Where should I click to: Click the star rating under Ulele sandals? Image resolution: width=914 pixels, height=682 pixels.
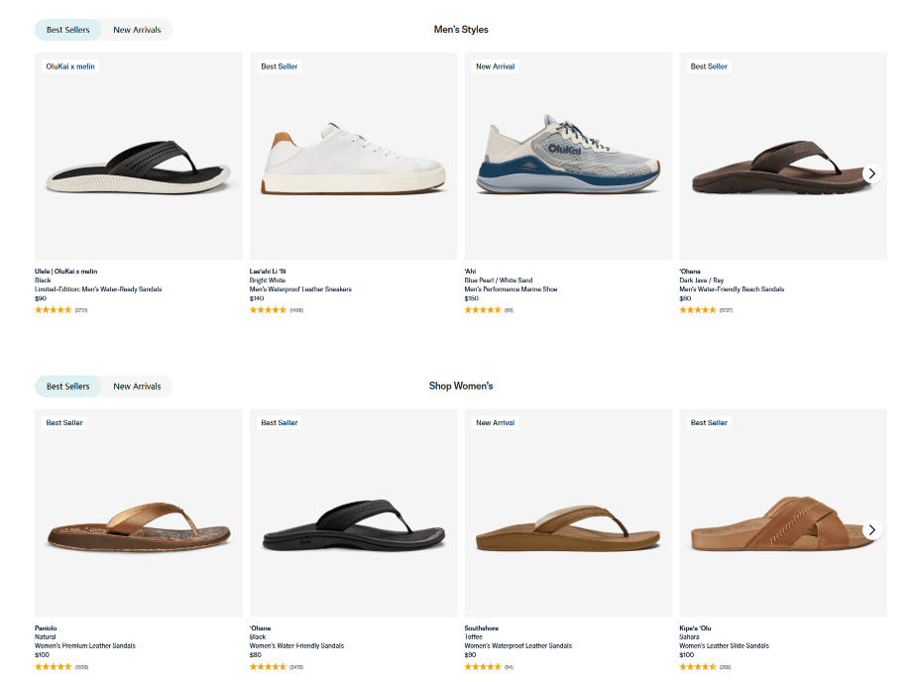point(54,310)
